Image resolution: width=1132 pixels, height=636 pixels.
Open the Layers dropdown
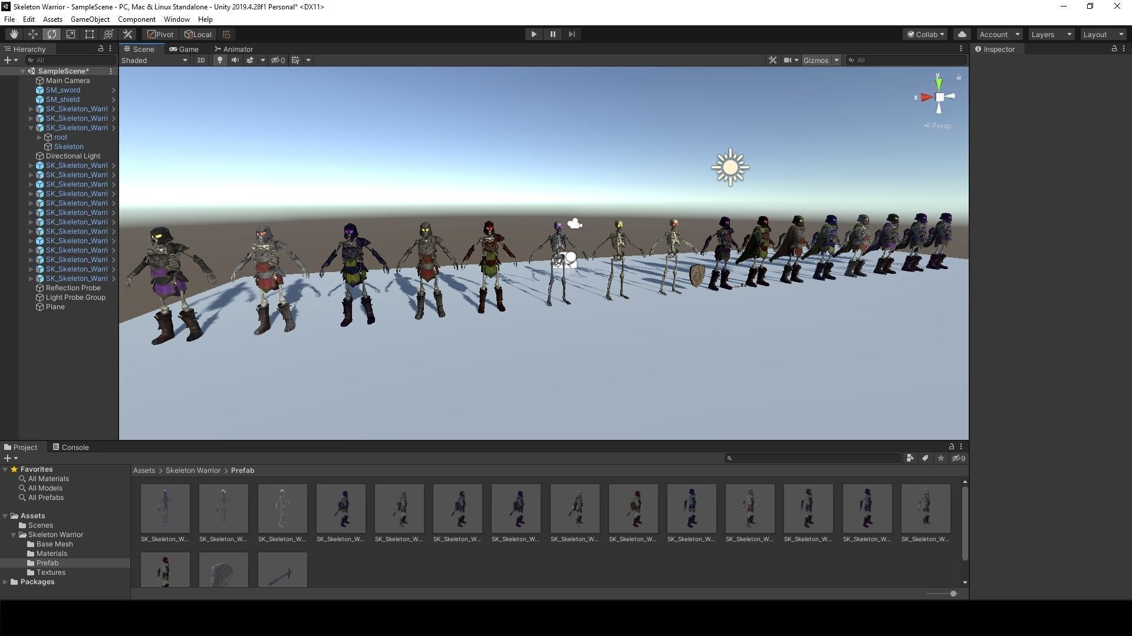click(x=1051, y=34)
